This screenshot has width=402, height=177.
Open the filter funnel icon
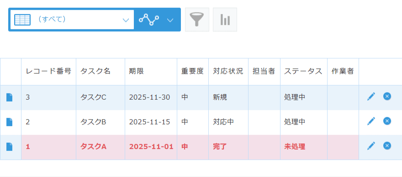click(197, 20)
